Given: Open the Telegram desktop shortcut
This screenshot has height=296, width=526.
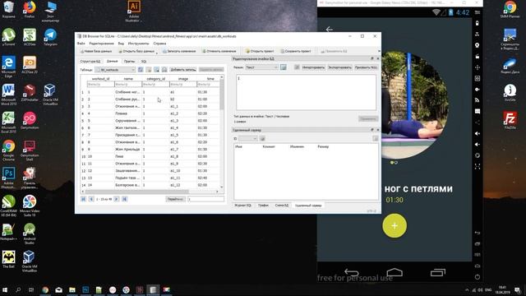Looking at the screenshot, I should pyautogui.click(x=50, y=37).
